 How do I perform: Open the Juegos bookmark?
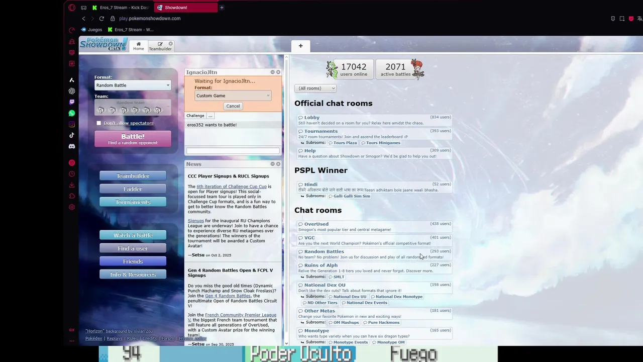click(91, 30)
